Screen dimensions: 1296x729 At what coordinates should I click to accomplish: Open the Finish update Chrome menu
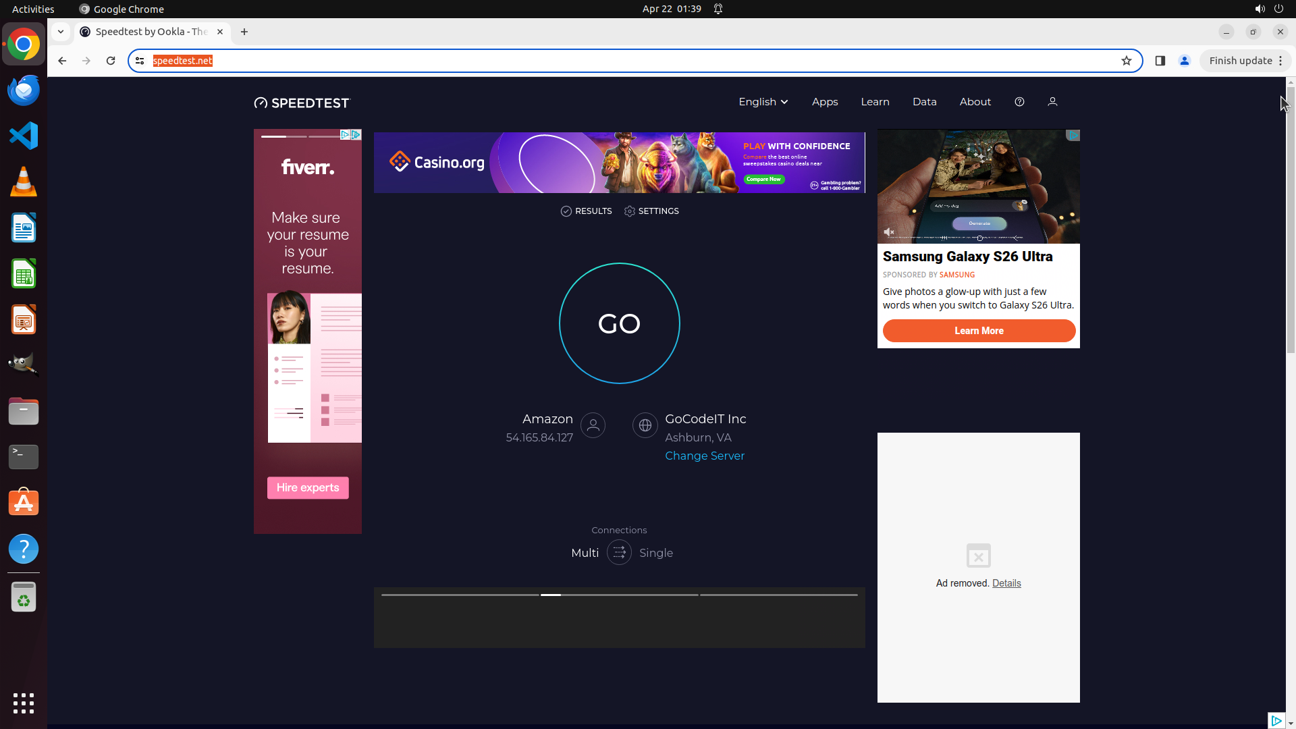(1245, 61)
